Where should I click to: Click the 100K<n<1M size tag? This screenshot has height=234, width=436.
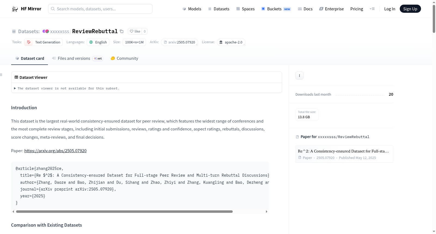click(134, 42)
